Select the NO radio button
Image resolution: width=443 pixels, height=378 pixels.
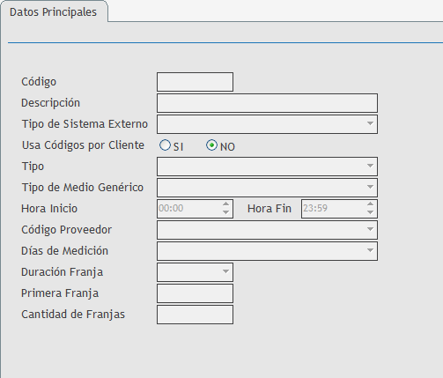tap(211, 145)
